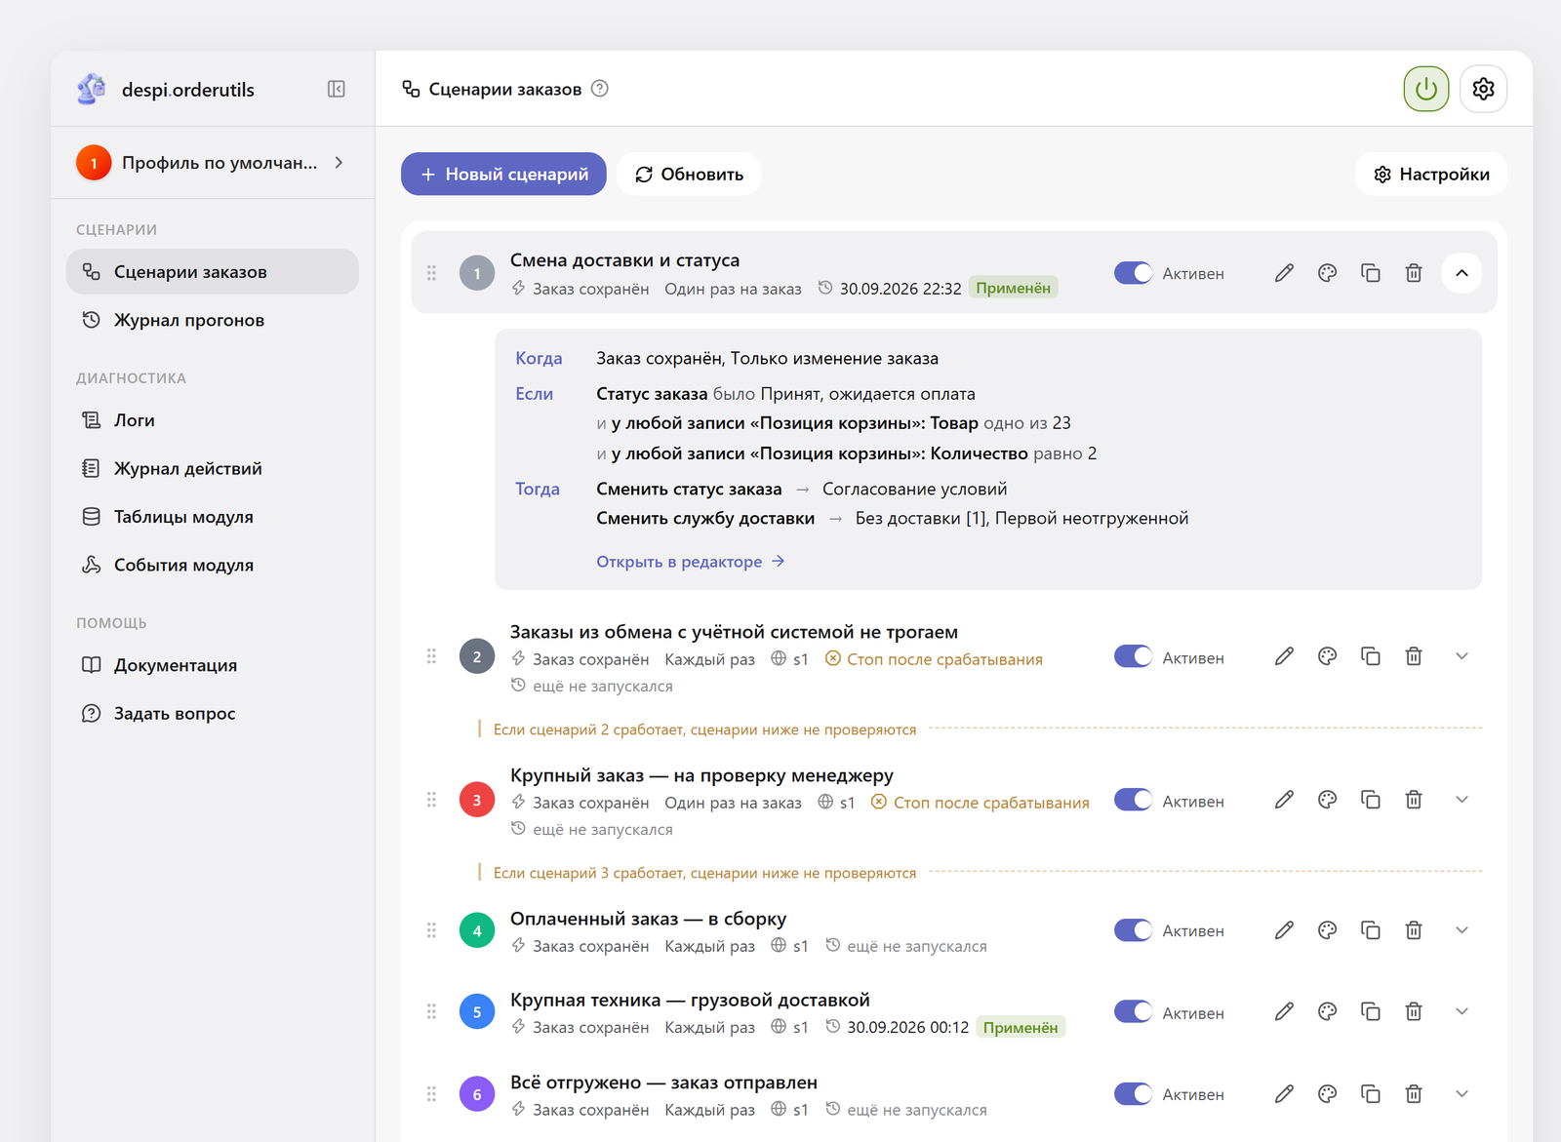Screen dimensions: 1561x1142
Task: Duplicate the 'Оплаченный заказ — в сборку' scenario
Action: [1370, 930]
